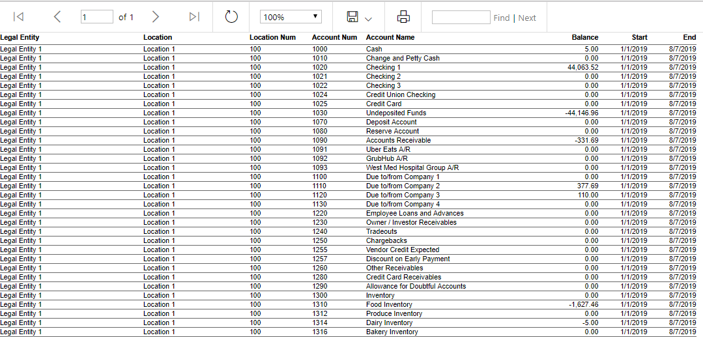Viewport: 703px width, 344px height.
Task: Click the Legal Entity column header
Action: pyautogui.click(x=20, y=38)
